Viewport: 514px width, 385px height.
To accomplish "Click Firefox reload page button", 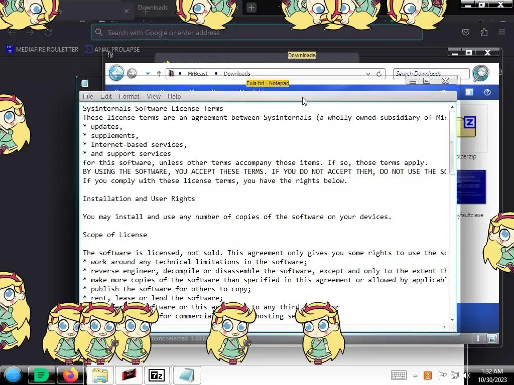I will click(48, 33).
